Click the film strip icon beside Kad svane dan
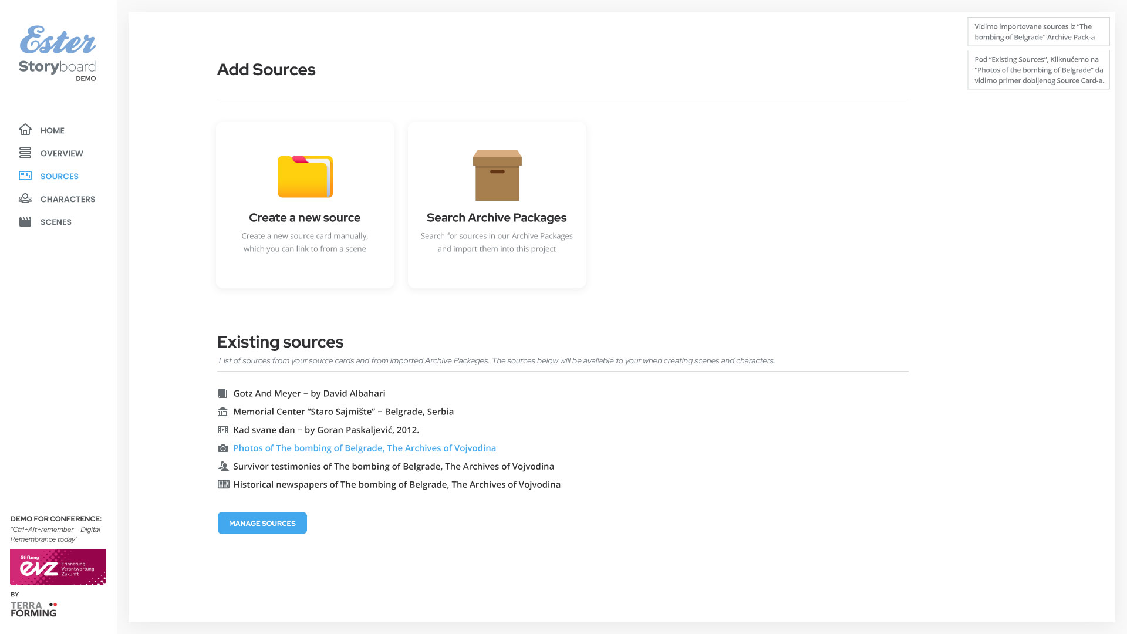This screenshot has width=1127, height=634. [x=222, y=430]
